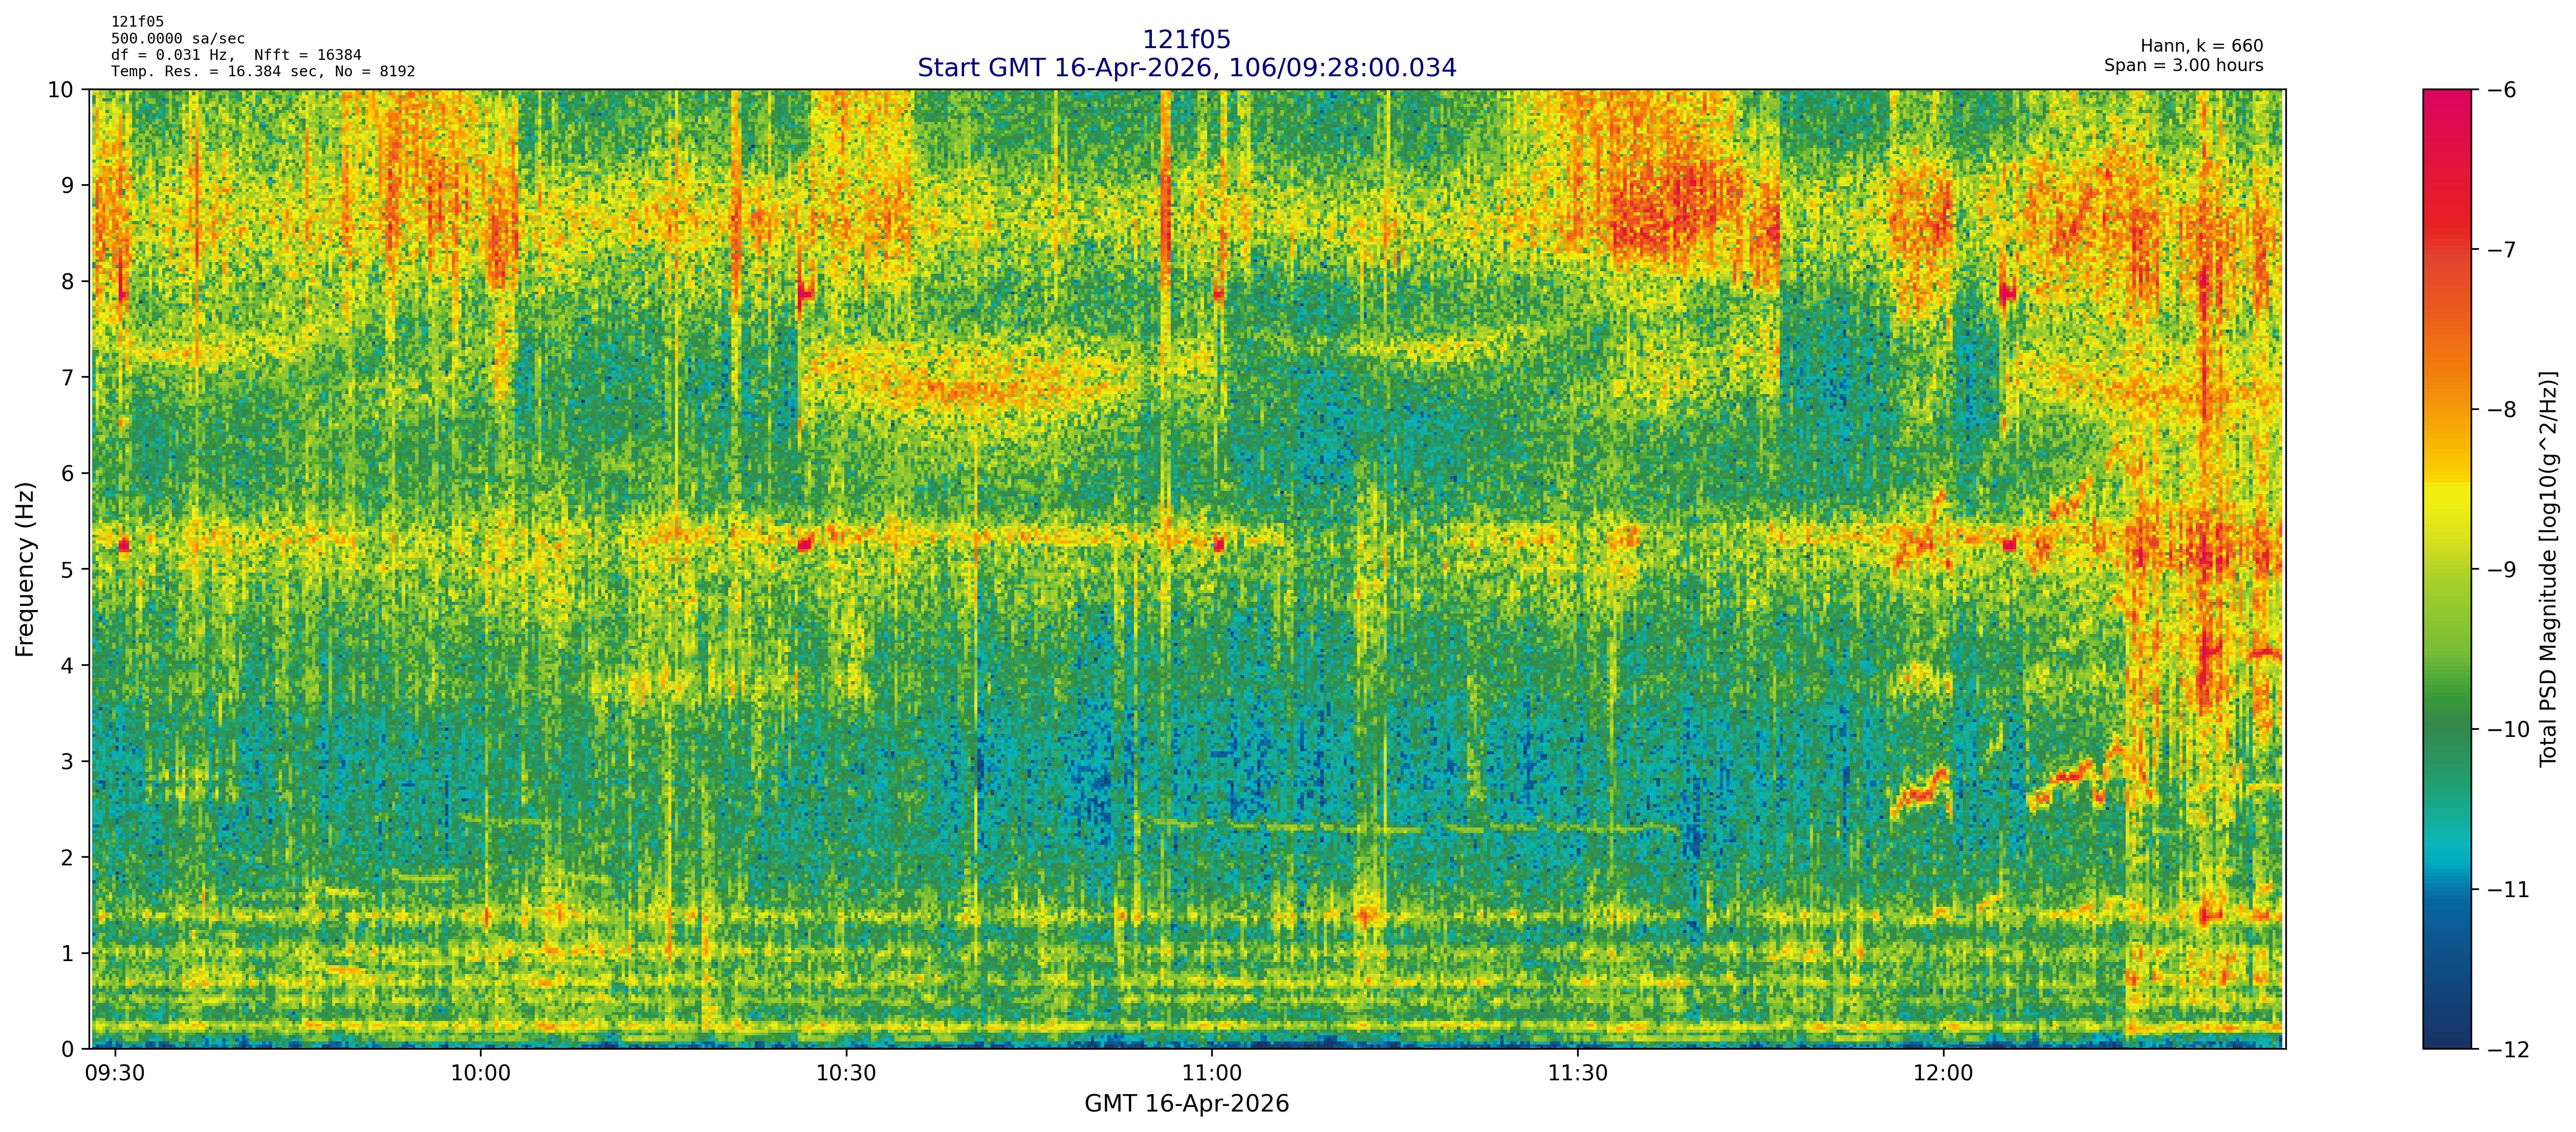This screenshot has height=1132, width=2576.
Task: Click the 'Span = 3.00 hours' text
Action: point(2183,66)
